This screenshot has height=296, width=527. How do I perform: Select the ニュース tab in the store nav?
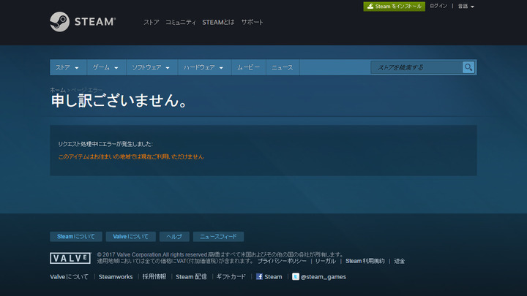pyautogui.click(x=283, y=67)
